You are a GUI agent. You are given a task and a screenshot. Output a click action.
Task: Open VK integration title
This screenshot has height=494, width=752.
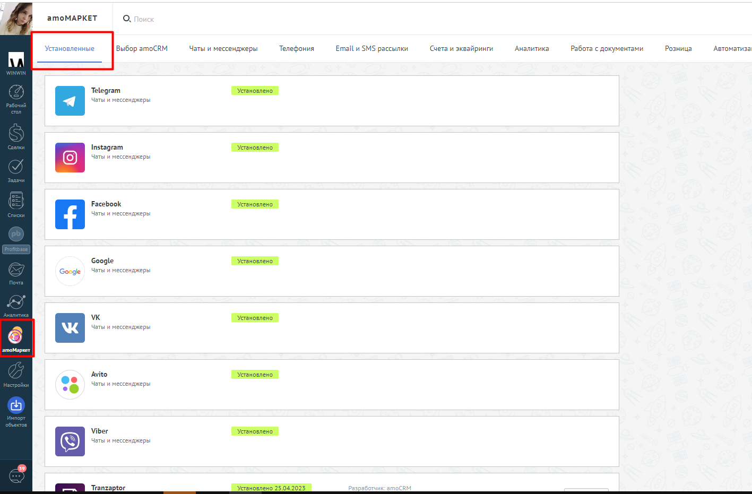click(96, 317)
